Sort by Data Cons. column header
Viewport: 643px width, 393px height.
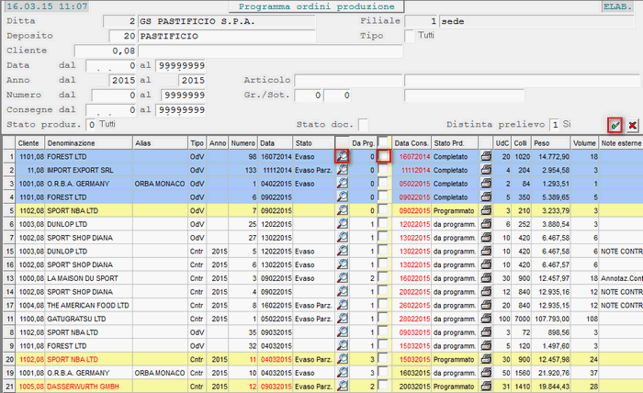tap(412, 143)
